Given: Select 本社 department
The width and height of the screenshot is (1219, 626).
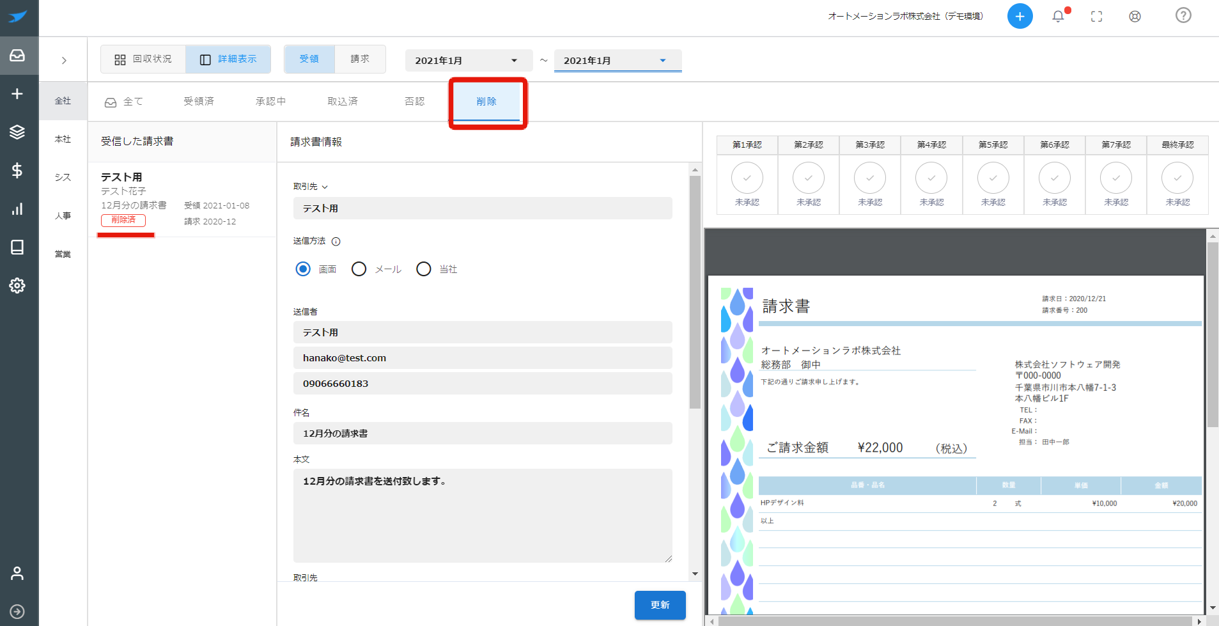Looking at the screenshot, I should click(x=63, y=139).
